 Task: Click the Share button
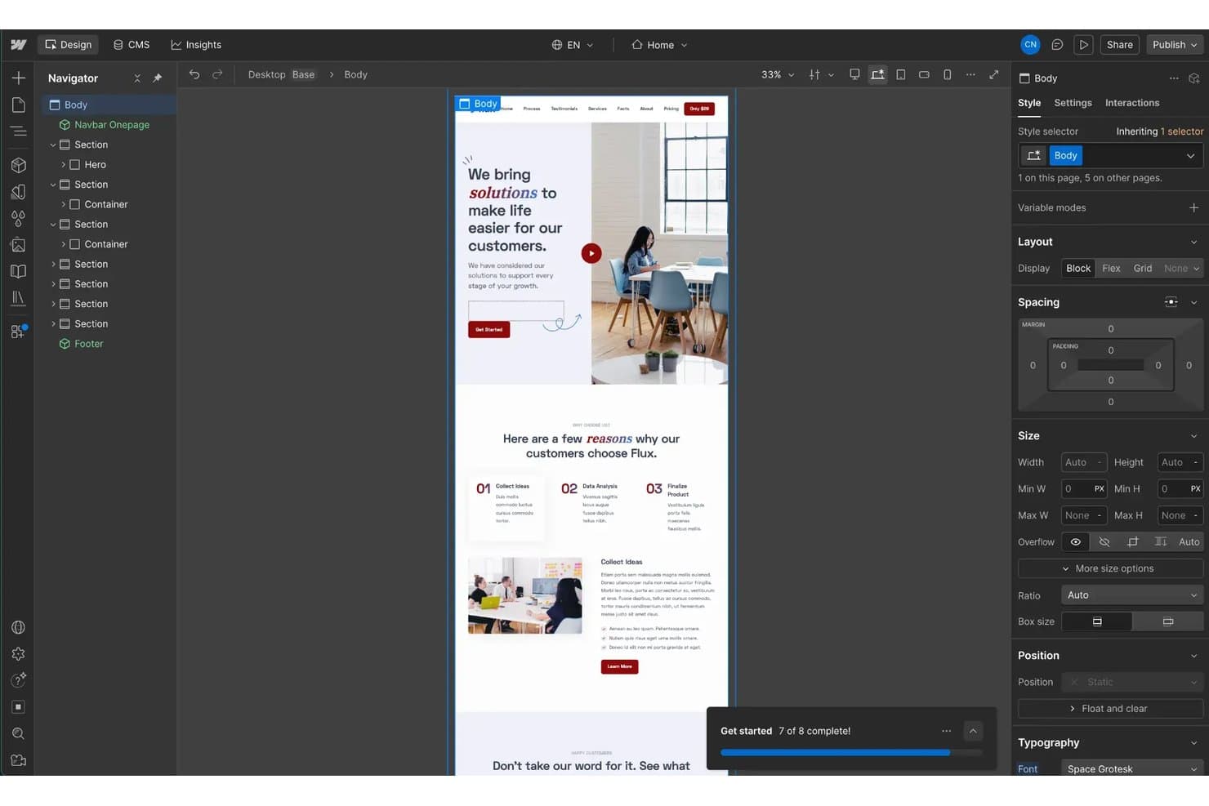[x=1119, y=45]
